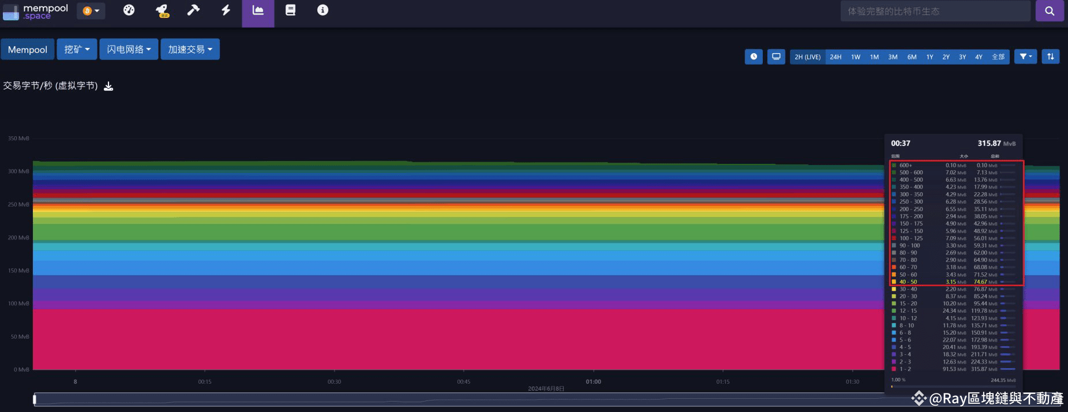Select the 1W timespan

[x=856, y=57]
